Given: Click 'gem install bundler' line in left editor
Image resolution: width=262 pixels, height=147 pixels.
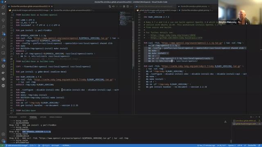Looking at the screenshot, I should [47, 105].
